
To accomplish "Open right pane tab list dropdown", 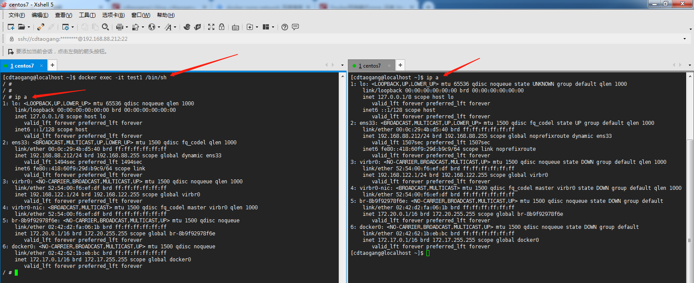I will 690,65.
